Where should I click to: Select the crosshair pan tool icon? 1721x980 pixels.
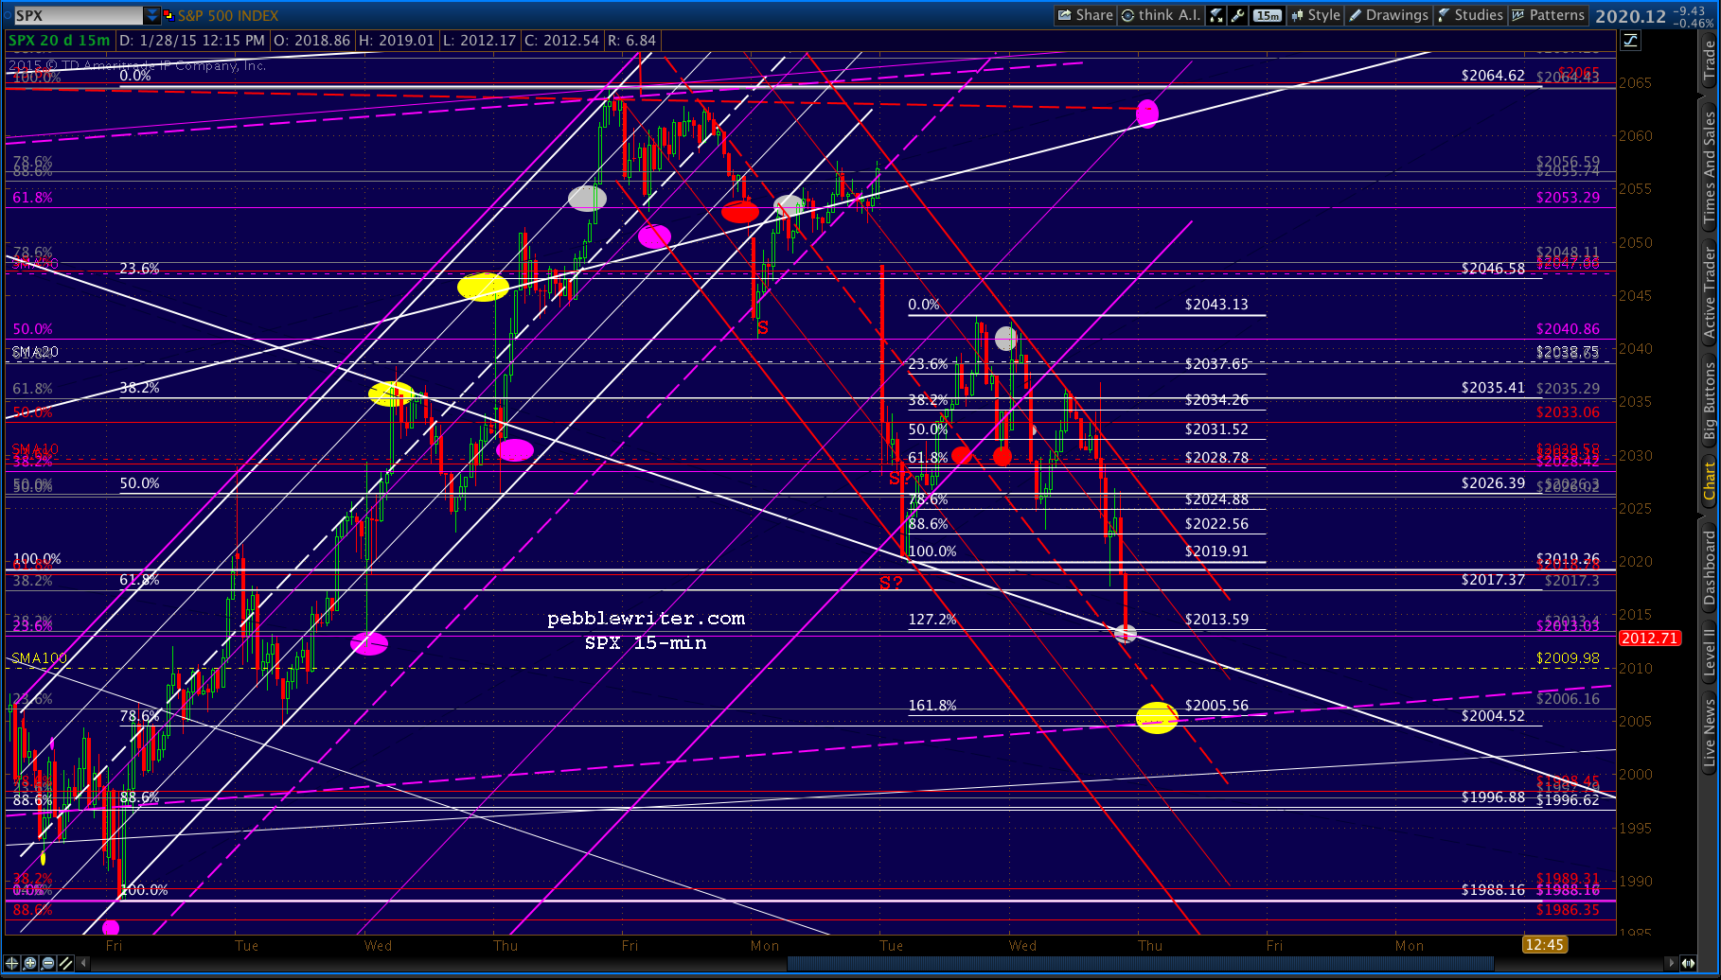[x=13, y=963]
